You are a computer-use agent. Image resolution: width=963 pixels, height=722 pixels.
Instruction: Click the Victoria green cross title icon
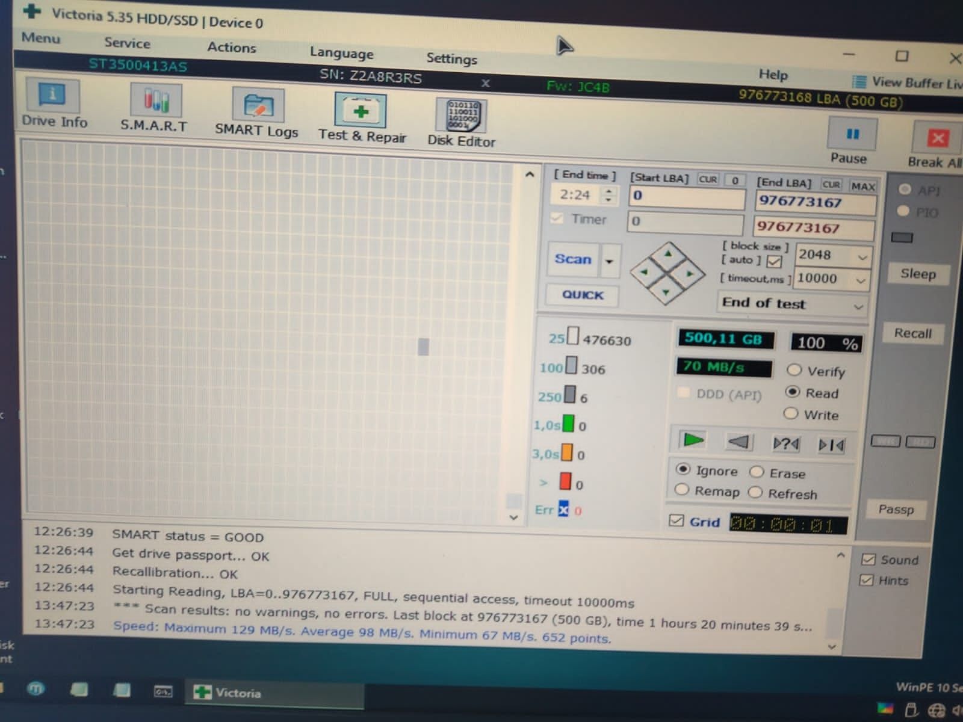(32, 11)
